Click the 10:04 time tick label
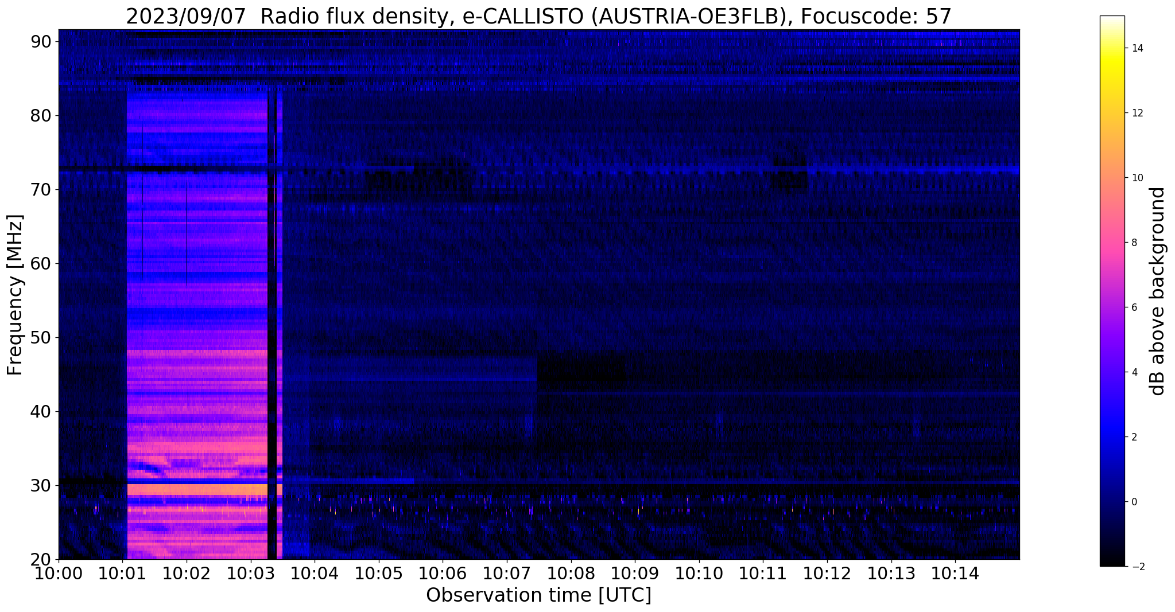Screen dimensions: 1175x612 315,572
